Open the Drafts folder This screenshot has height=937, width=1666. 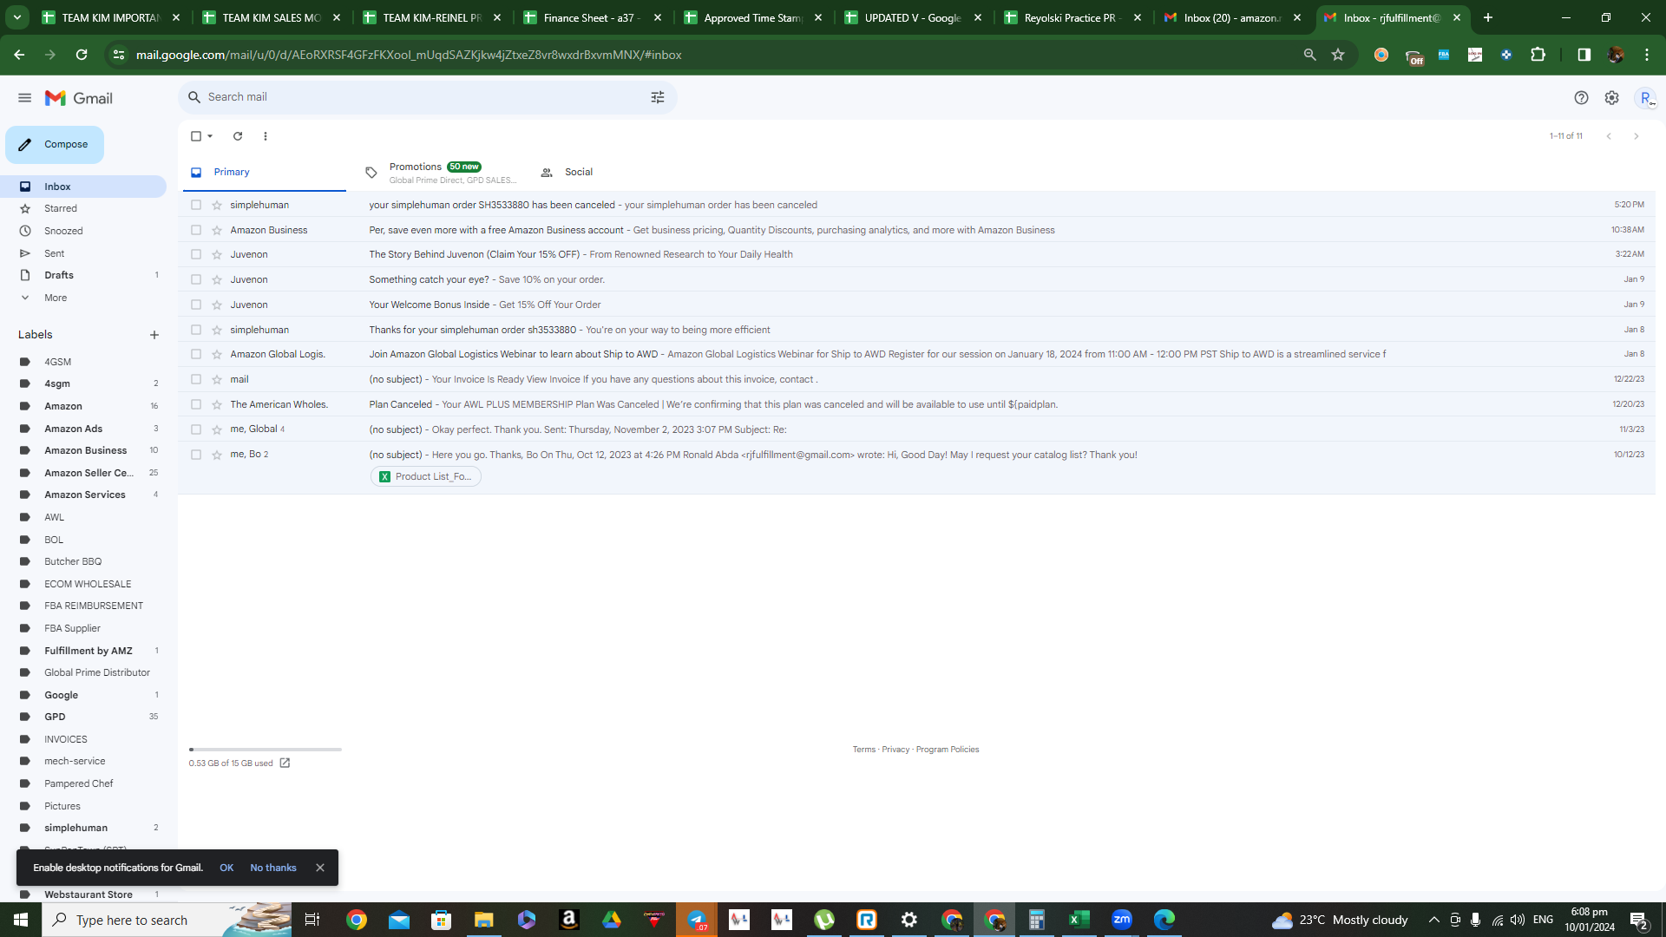59,275
